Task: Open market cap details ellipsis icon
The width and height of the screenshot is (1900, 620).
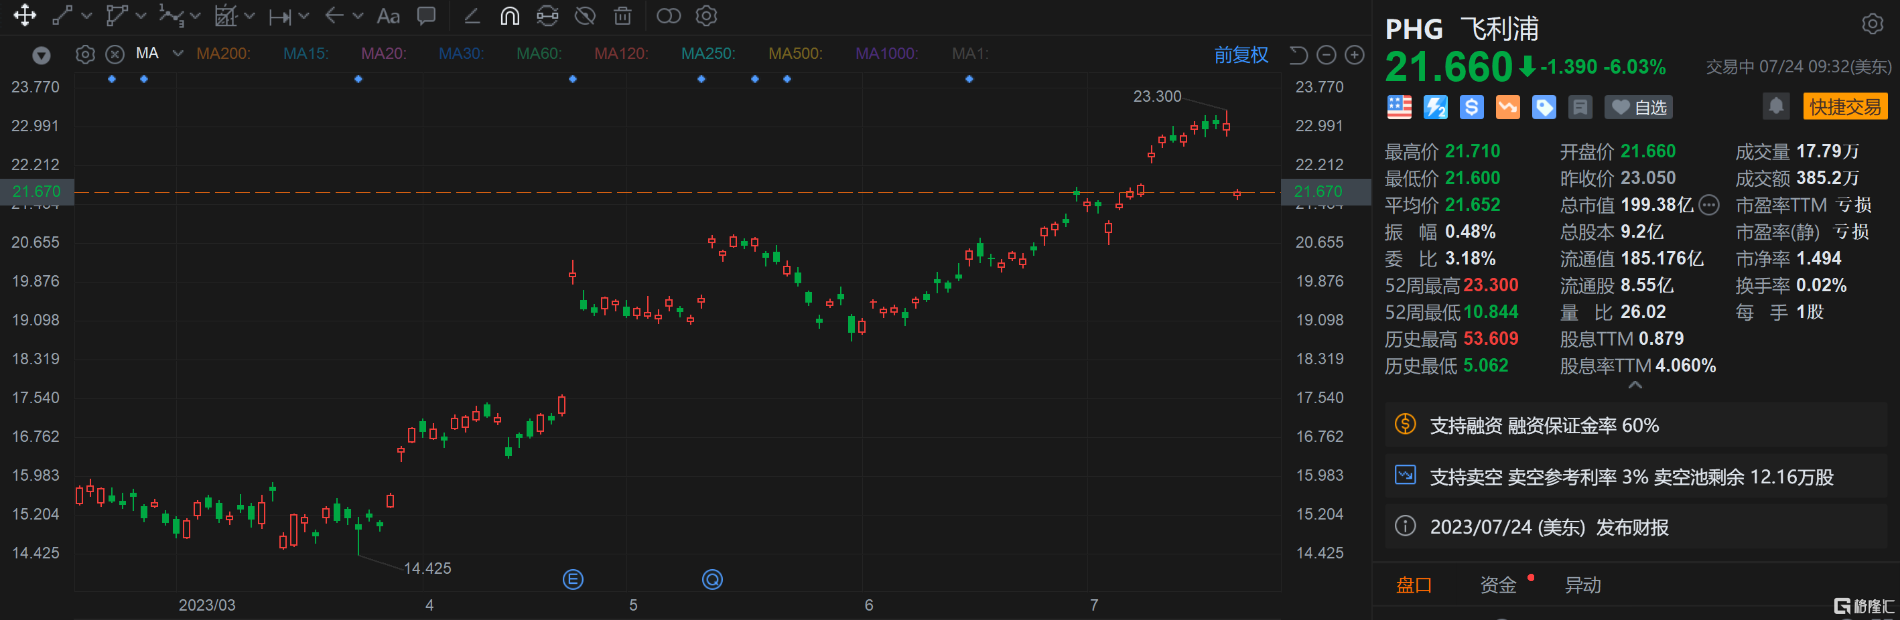Action: [x=1709, y=205]
